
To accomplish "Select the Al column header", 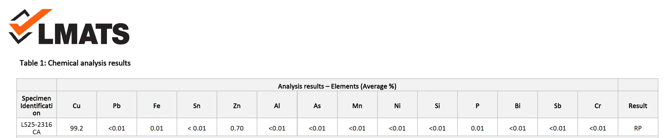I will (277, 106).
